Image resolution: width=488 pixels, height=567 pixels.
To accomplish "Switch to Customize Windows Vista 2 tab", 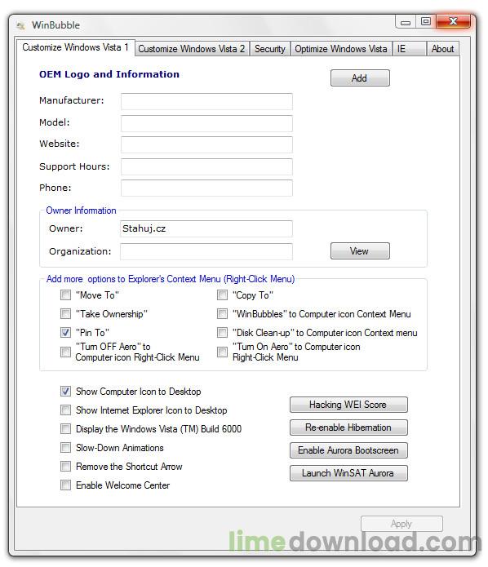I will coord(192,49).
